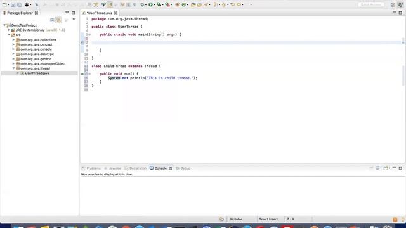Click the quick-fix marker at line 7
The height and width of the screenshot is (228, 406).
pyautogui.click(x=82, y=42)
